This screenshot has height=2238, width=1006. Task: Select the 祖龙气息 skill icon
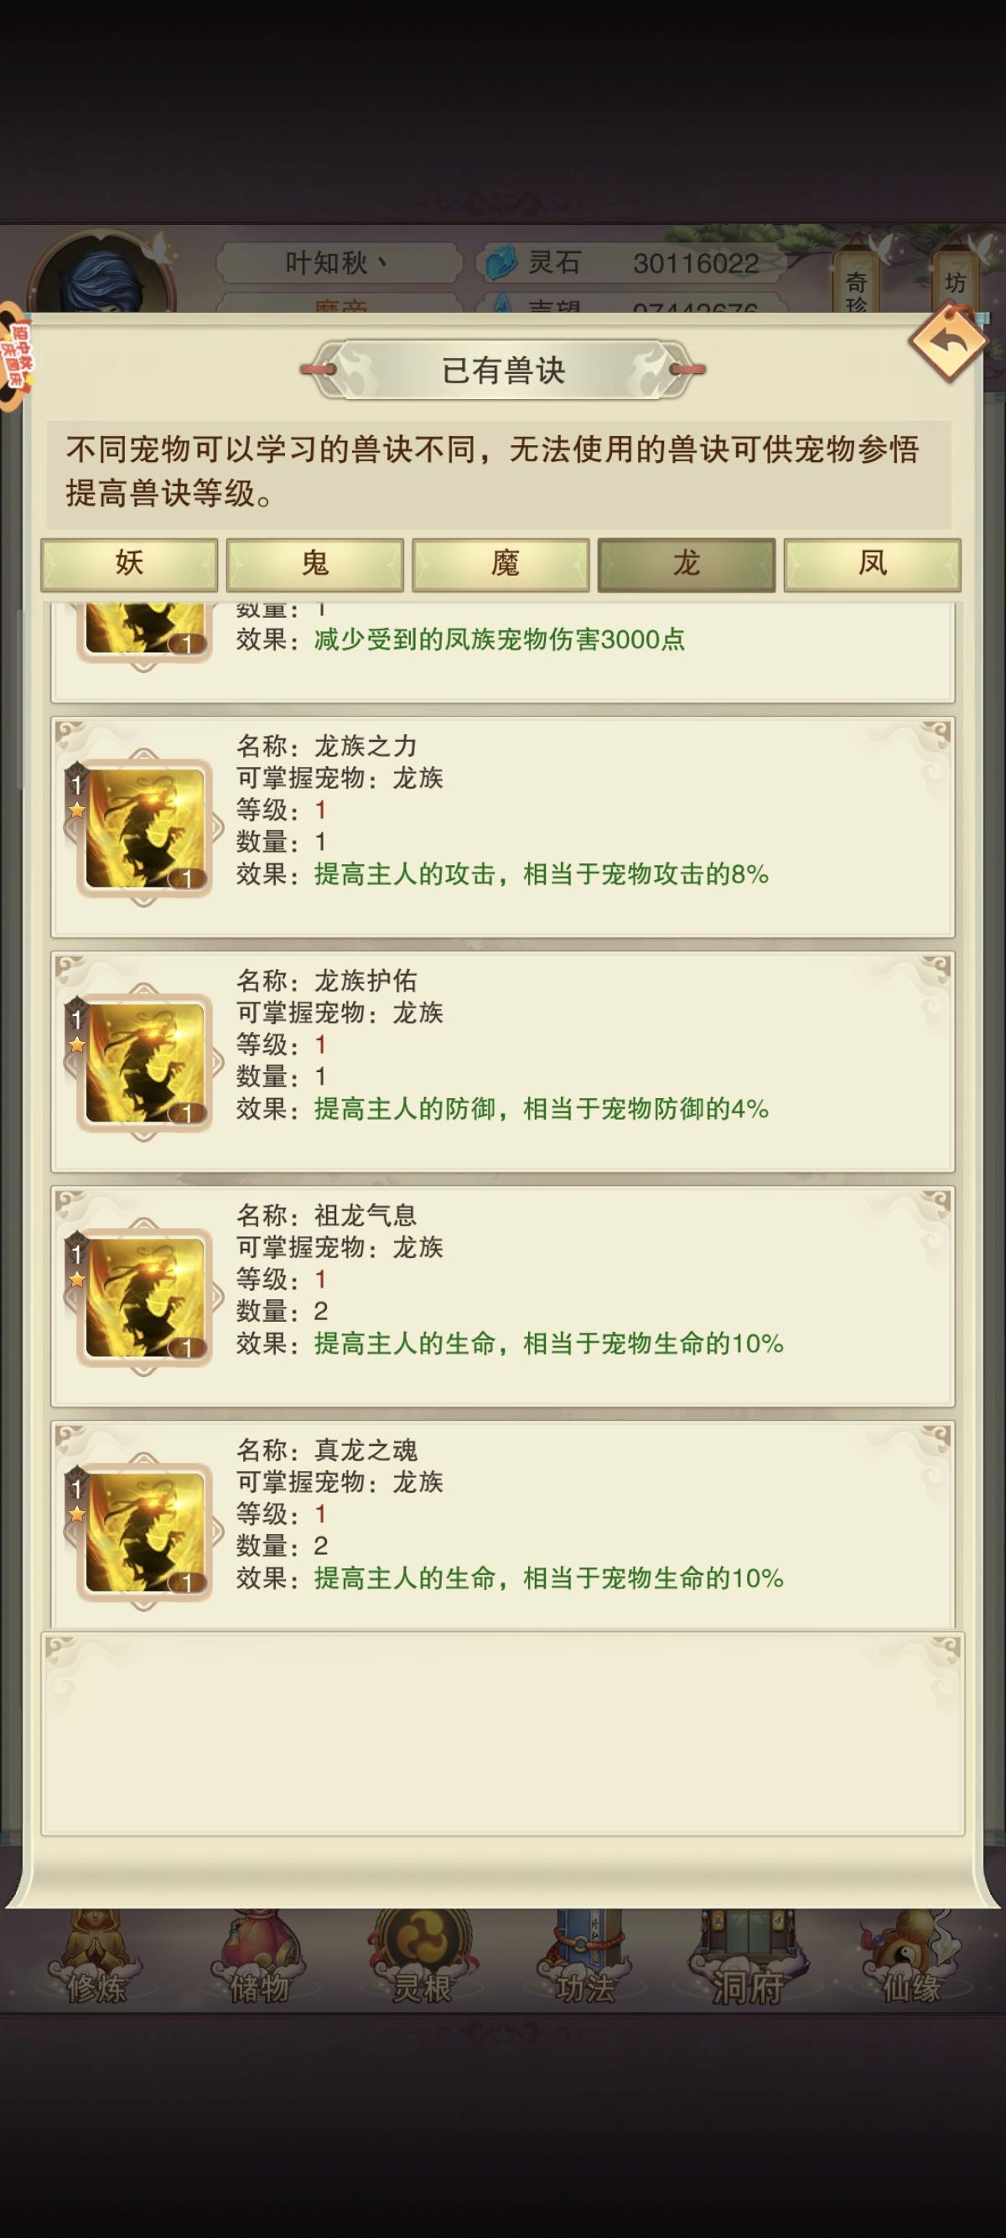click(144, 1297)
